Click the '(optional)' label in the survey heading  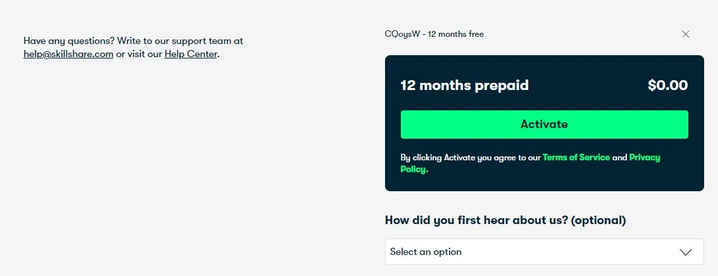tap(599, 220)
